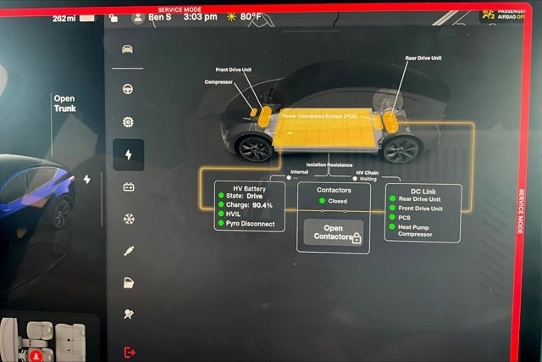Tap the 3:03 pm clock
This screenshot has height=362, width=542.
(200, 17)
